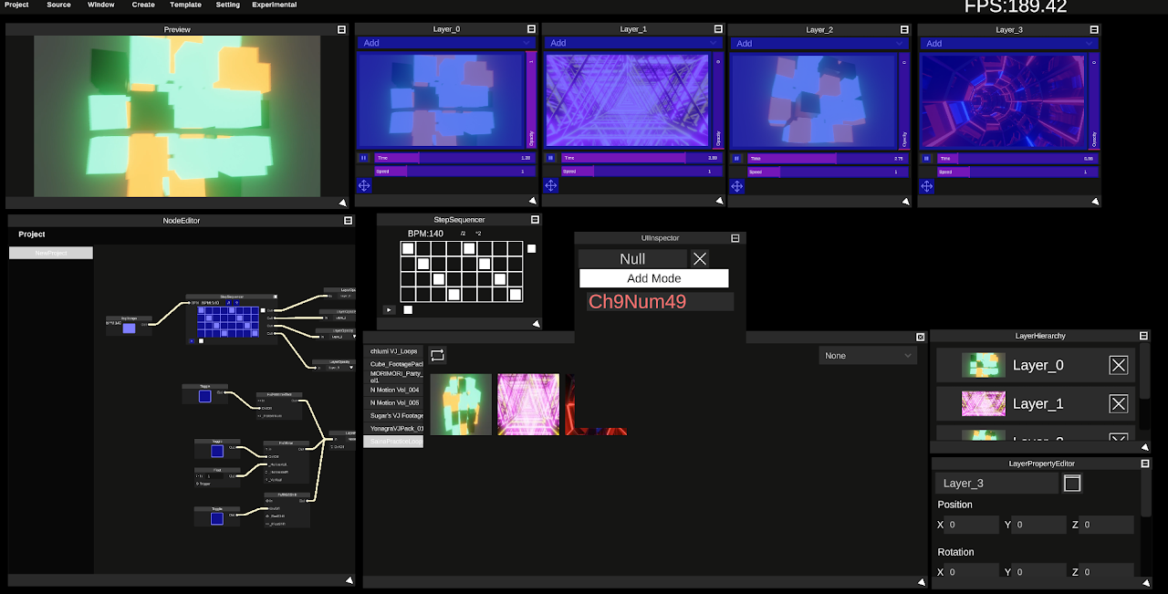Viewport: 1168px width, 594px height.
Task: Click the loop icon in the media browser
Action: coord(437,355)
